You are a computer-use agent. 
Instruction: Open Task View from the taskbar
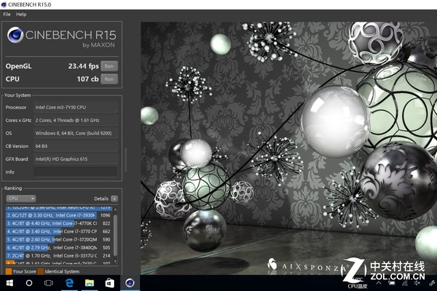[48, 284]
